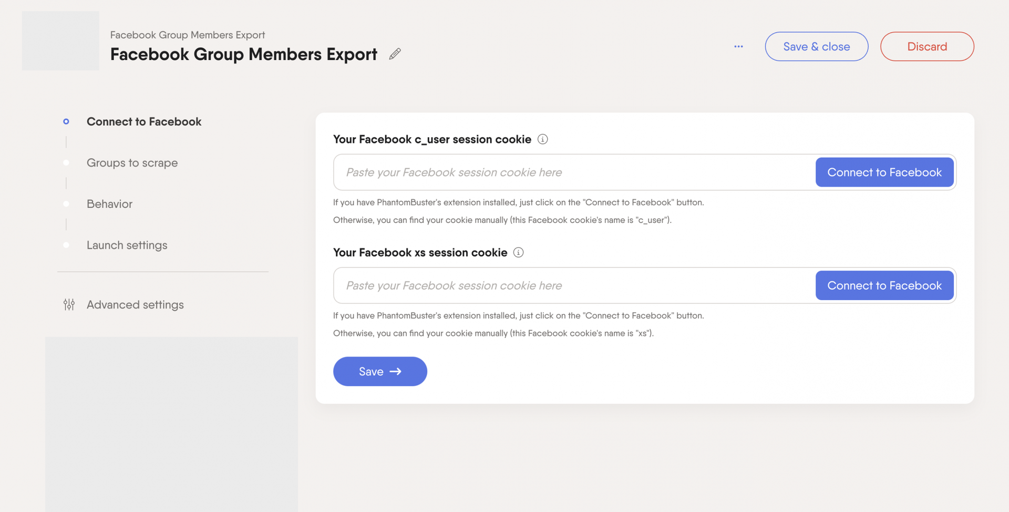
Task: Click the small Facebook Group Members Export subtitle
Action: click(188, 35)
